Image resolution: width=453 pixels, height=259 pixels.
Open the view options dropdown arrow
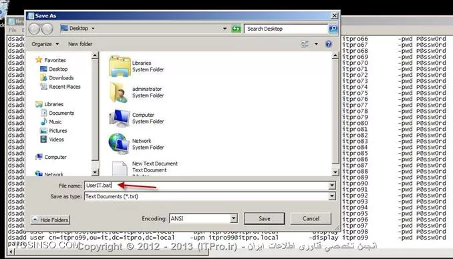[x=316, y=44]
